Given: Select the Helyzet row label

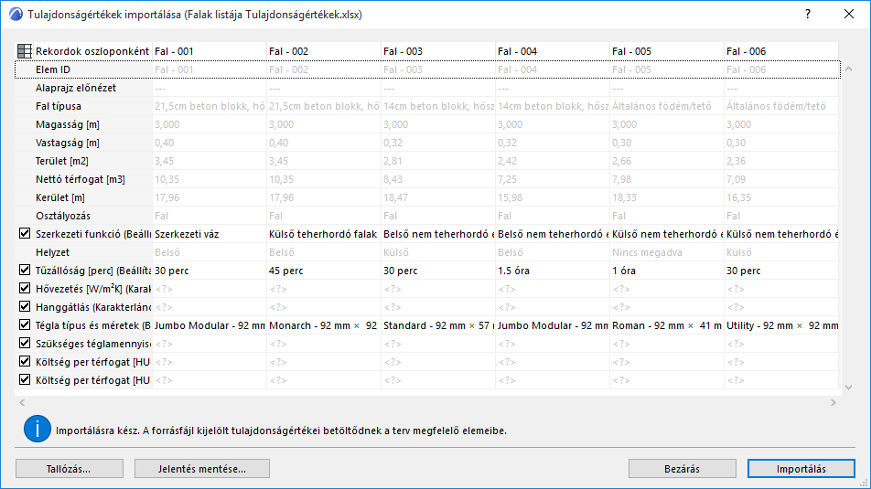Looking at the screenshot, I should [52, 252].
